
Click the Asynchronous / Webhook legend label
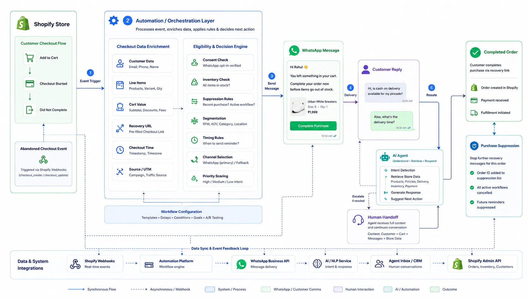pos(170,289)
